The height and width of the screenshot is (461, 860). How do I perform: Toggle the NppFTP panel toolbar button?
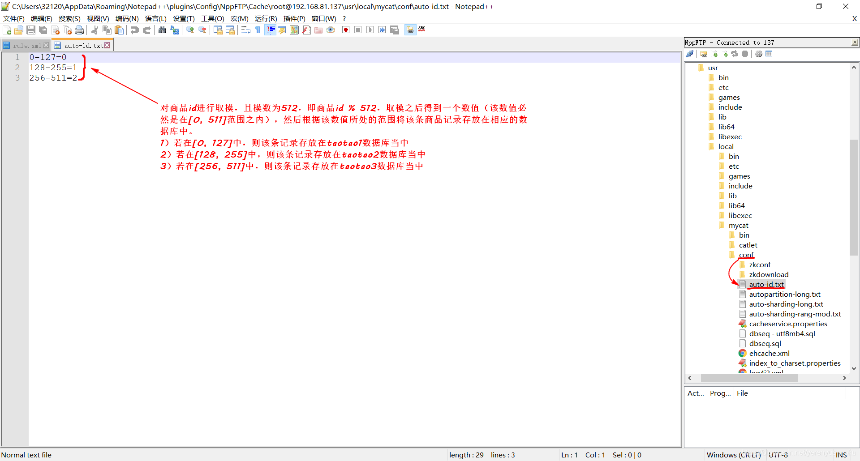[410, 30]
